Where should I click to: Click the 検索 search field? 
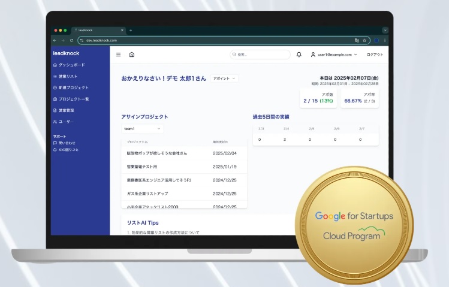coord(260,55)
